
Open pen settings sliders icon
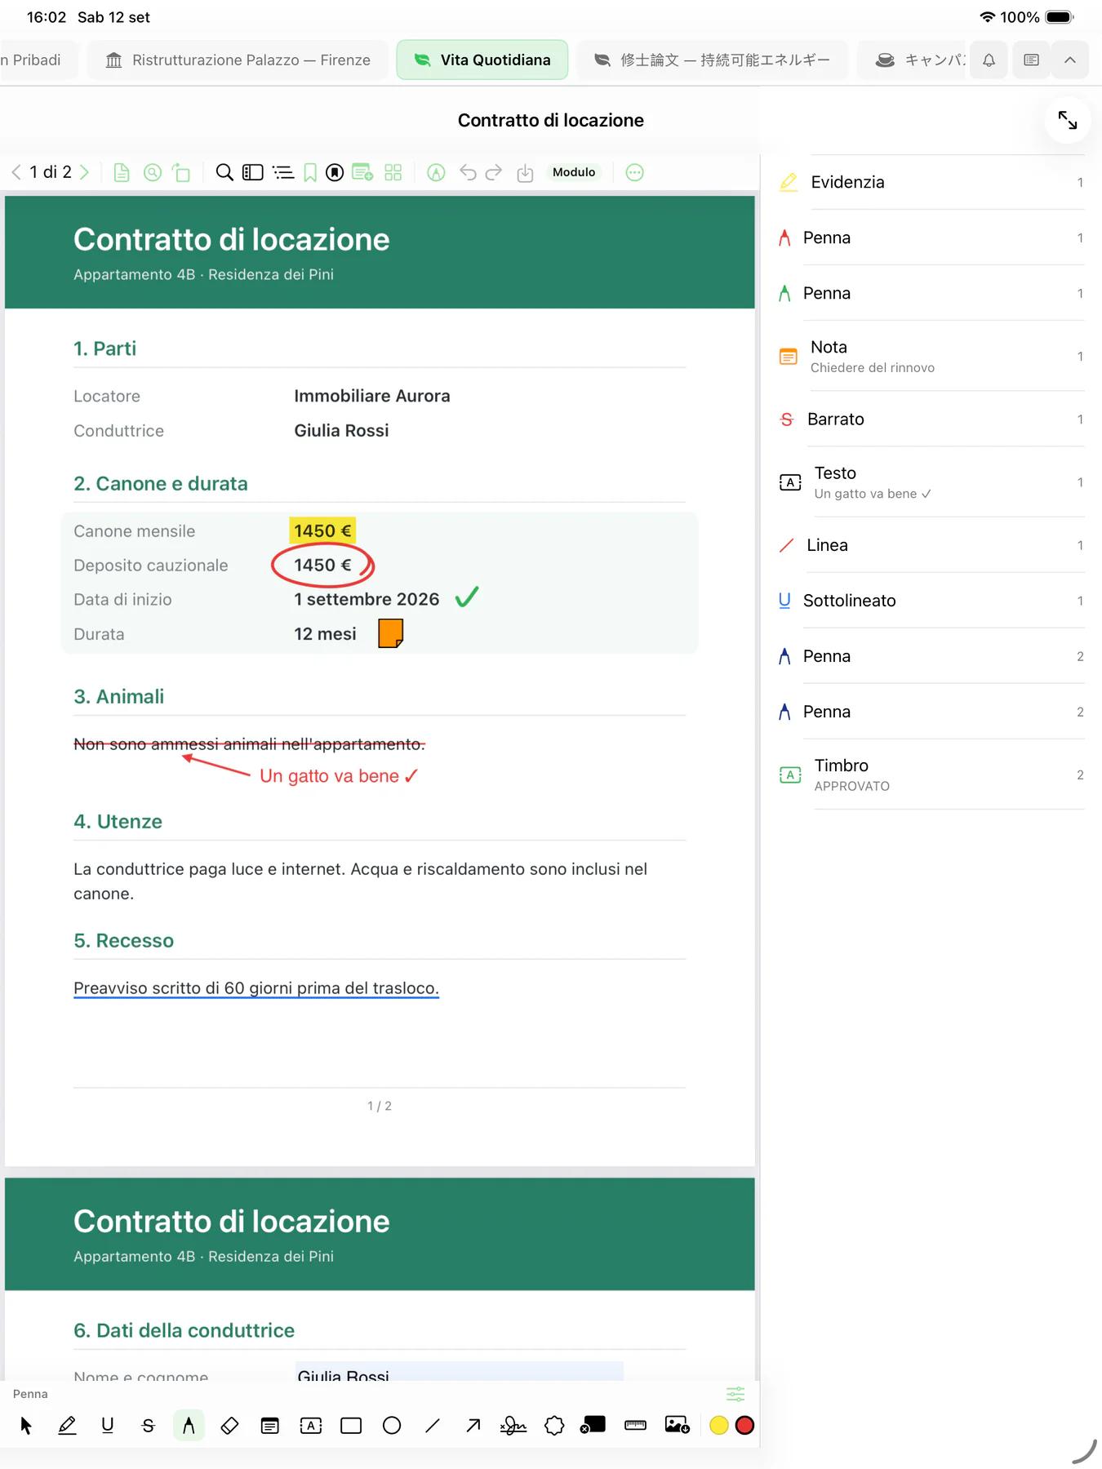click(x=735, y=1393)
